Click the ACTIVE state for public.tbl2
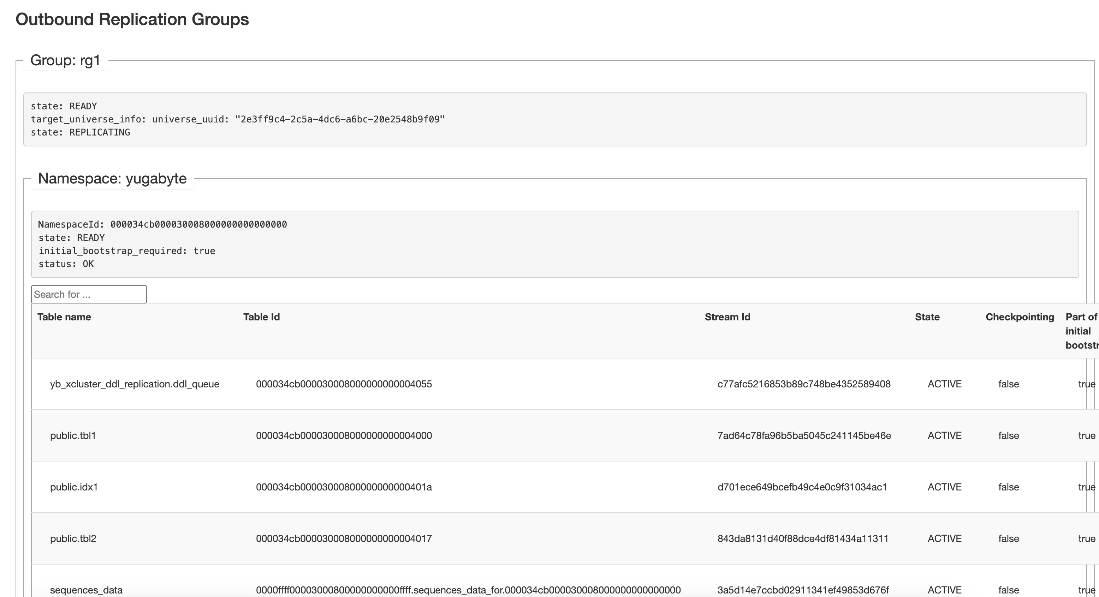 click(x=944, y=539)
